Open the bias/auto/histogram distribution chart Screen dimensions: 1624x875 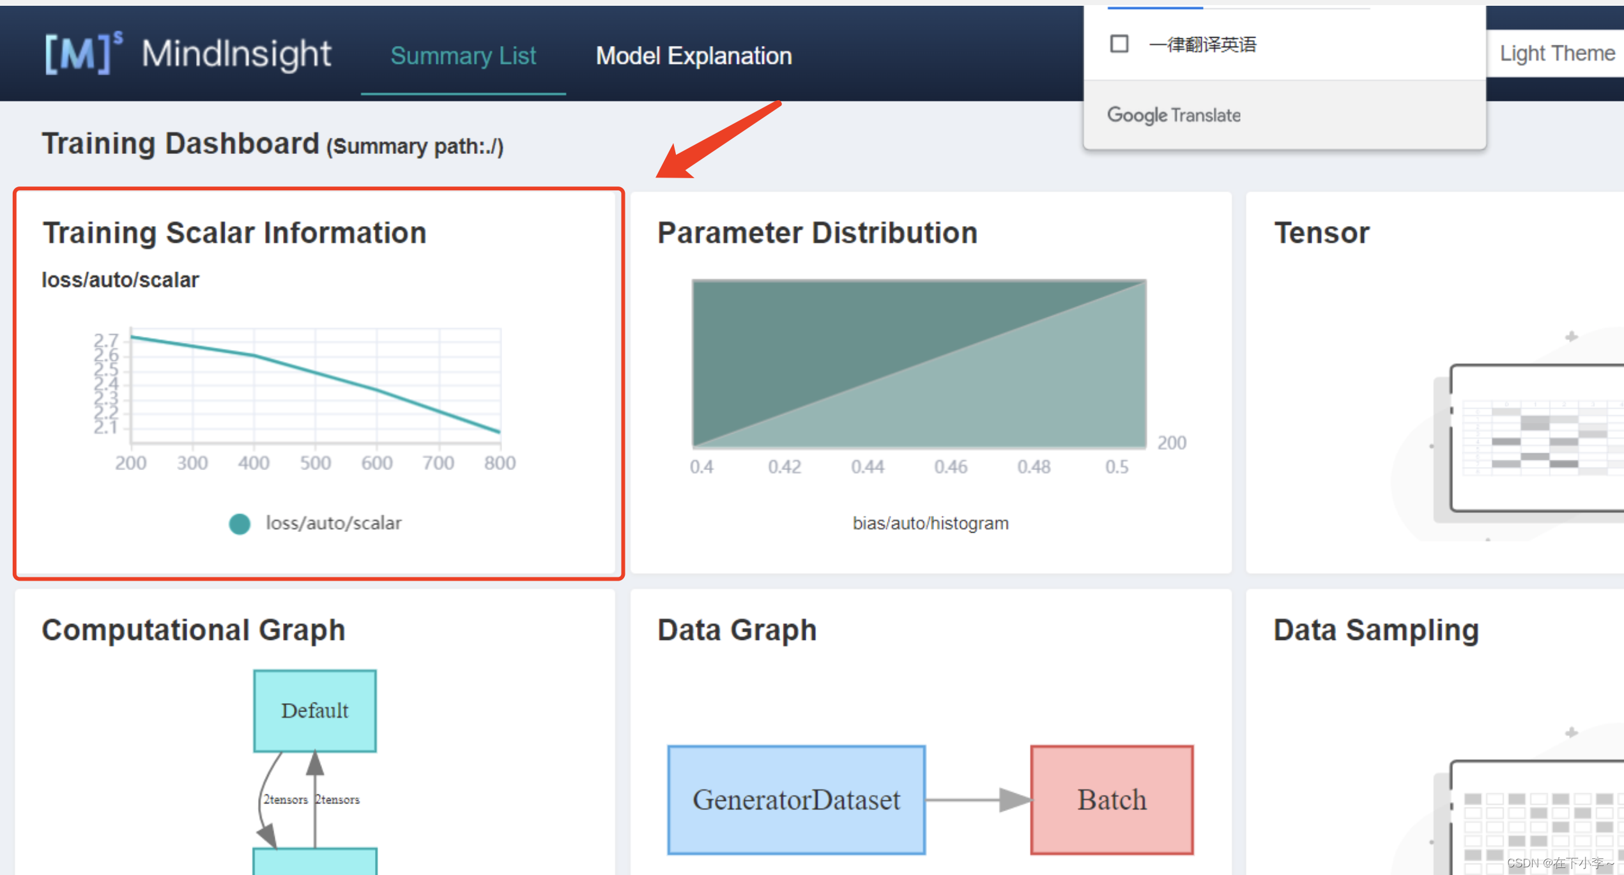pyautogui.click(x=919, y=364)
